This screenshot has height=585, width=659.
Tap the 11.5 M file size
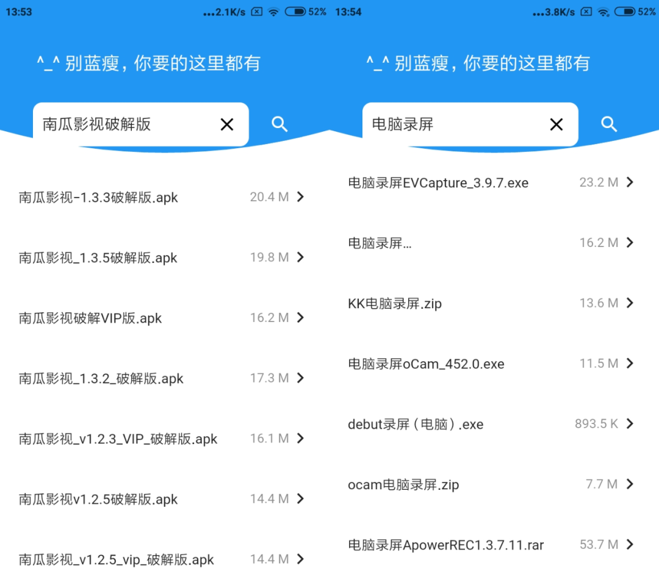click(x=599, y=364)
